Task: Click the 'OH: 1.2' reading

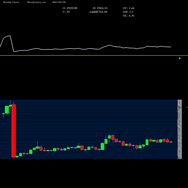Action: click(128, 12)
